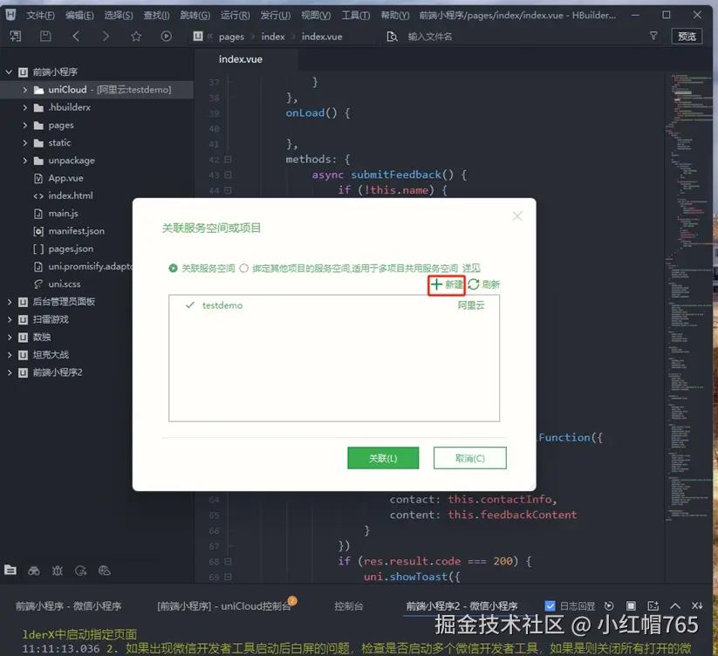
Task: Close the 关联服务空间或项目 dialog with X
Action: tap(517, 216)
